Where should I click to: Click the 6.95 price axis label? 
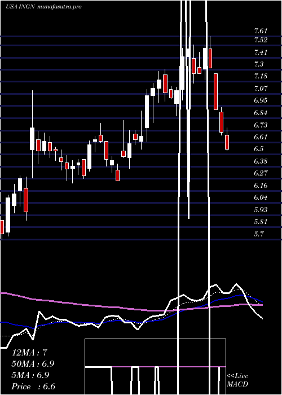click(261, 100)
